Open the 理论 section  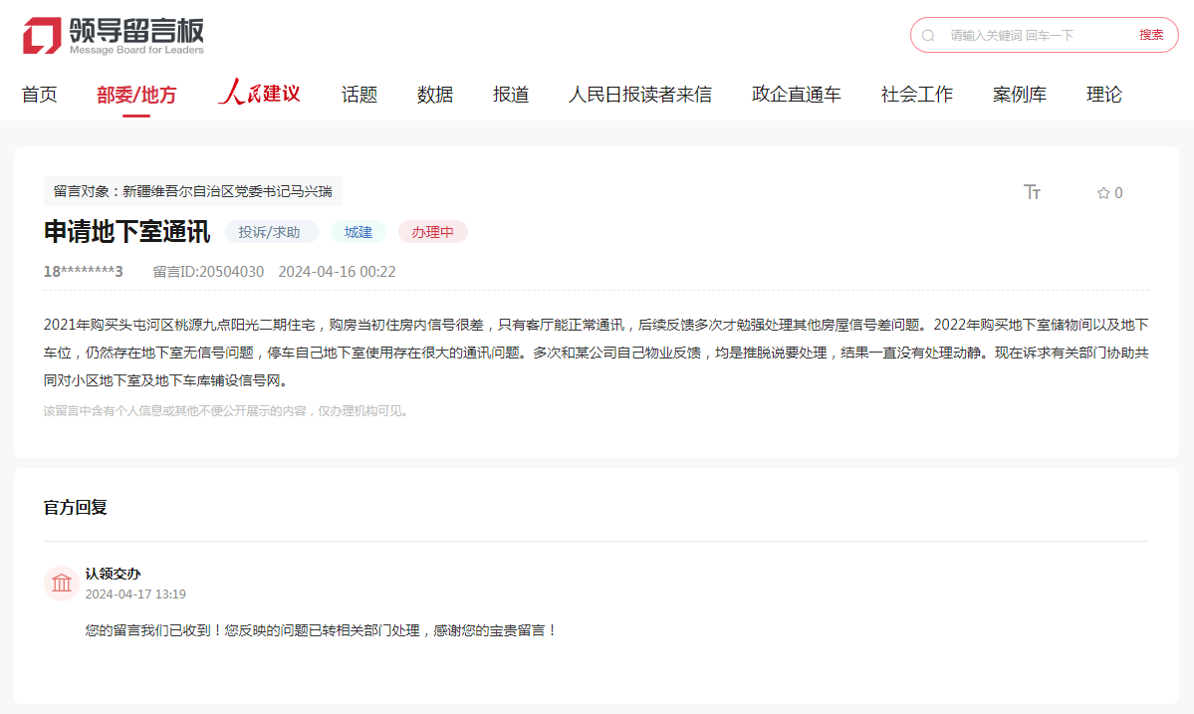click(1104, 95)
